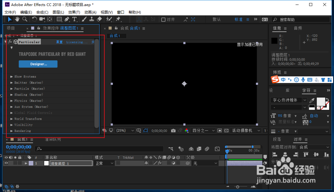Click the motion blur icon in timeline

(x=207, y=149)
